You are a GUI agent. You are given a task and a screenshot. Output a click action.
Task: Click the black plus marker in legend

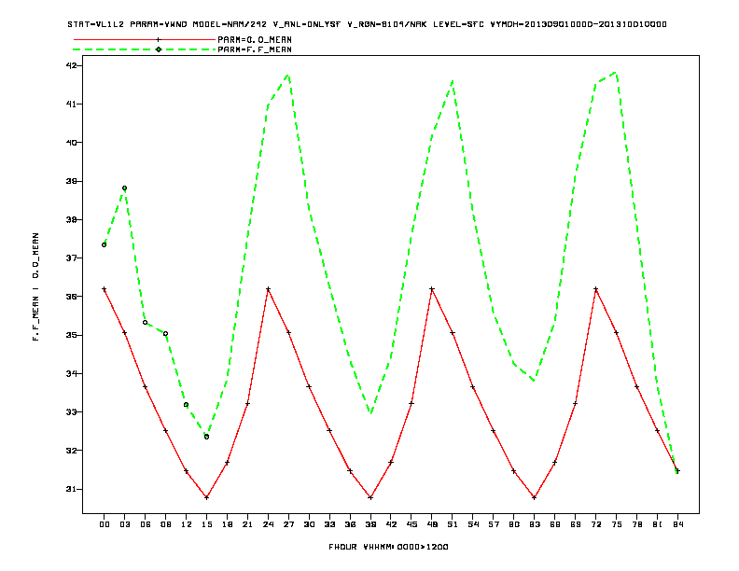[159, 39]
